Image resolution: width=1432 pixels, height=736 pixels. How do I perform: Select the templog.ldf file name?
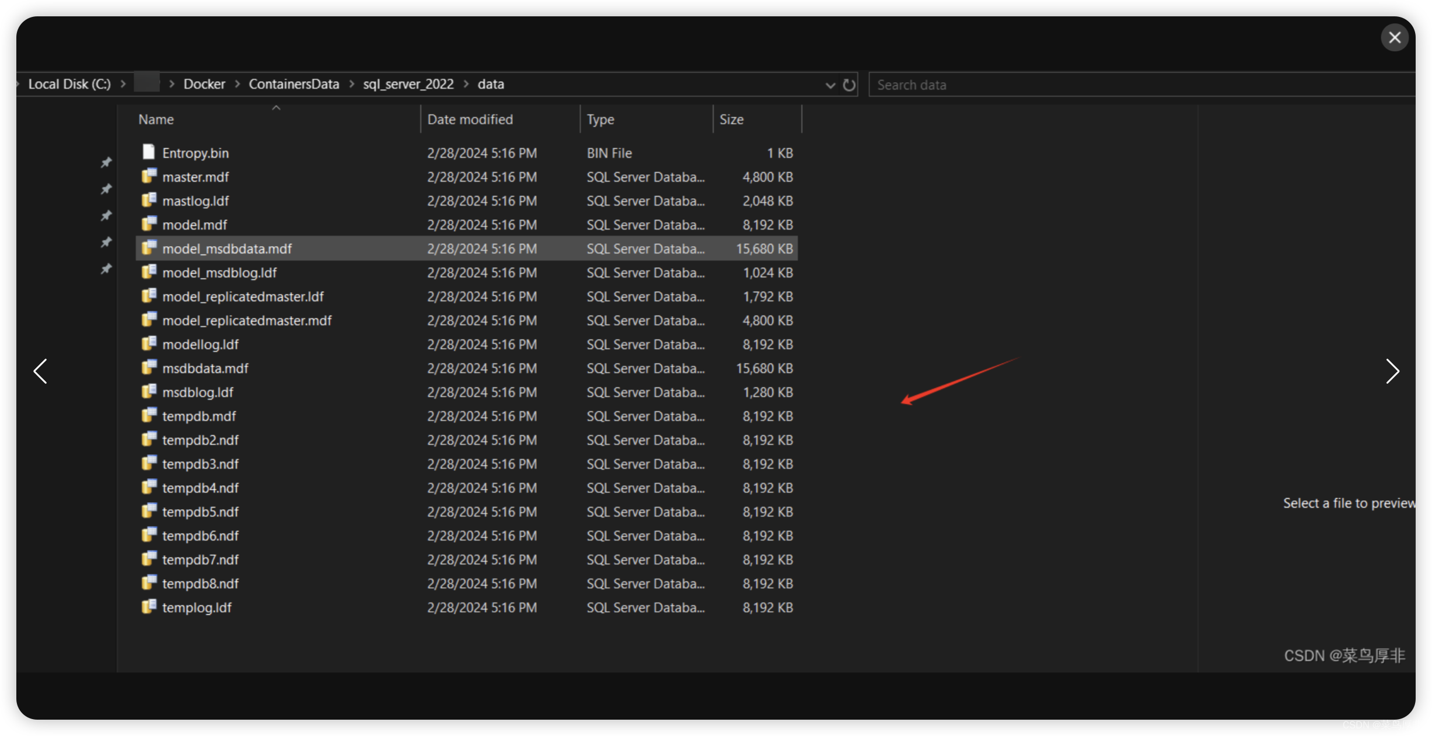click(x=197, y=607)
